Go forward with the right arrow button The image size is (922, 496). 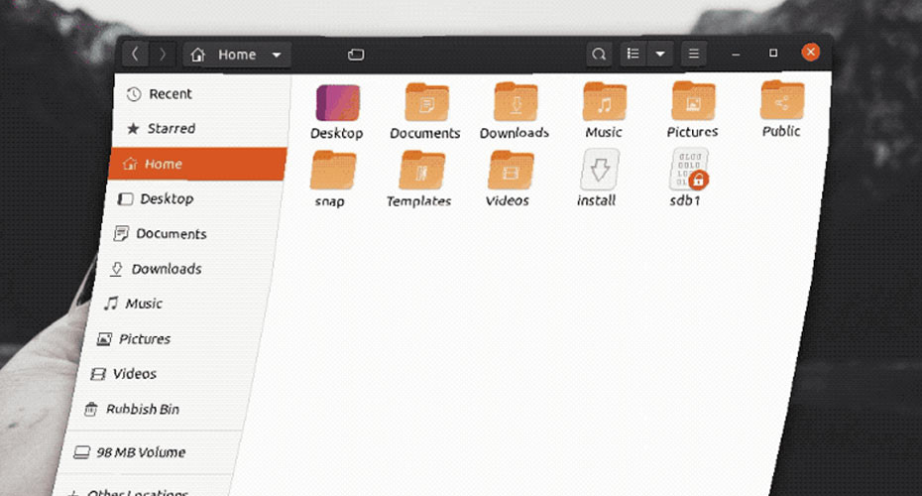click(163, 55)
